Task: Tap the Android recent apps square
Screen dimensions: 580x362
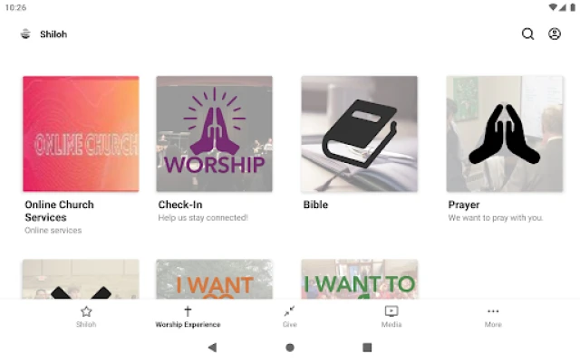Action: (x=367, y=348)
